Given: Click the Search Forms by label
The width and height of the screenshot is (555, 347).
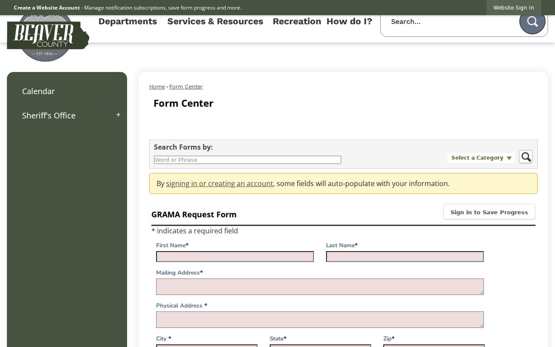Looking at the screenshot, I should 183,147.
